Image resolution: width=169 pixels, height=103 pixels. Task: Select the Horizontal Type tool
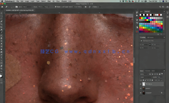coord(1,57)
